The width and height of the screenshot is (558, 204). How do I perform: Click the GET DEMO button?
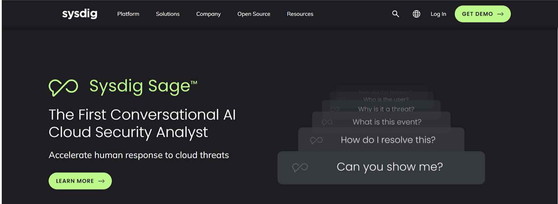click(483, 14)
